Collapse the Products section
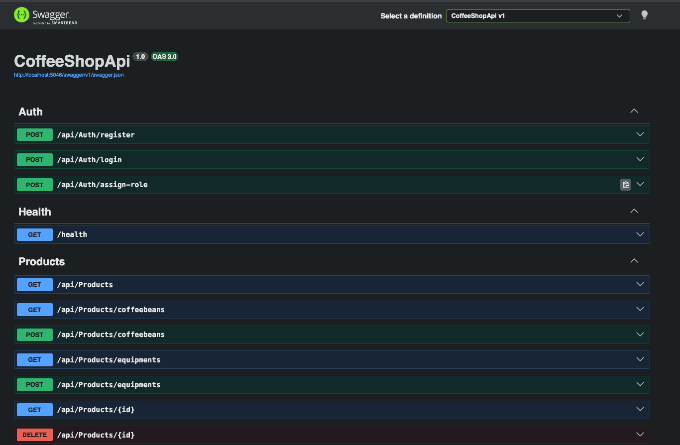 [x=634, y=261]
